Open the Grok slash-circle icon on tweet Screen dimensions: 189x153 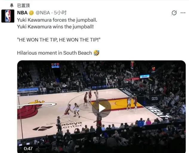(x=174, y=13)
